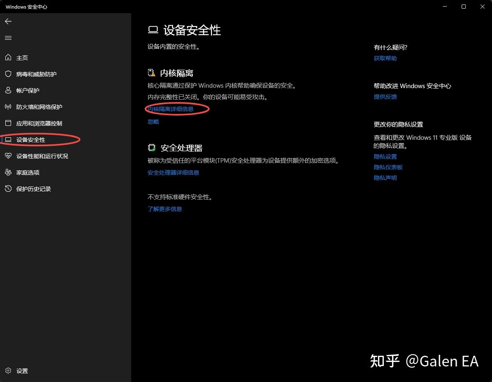This screenshot has height=382, width=492.
Task: Click the 更改你的隐私设置 heading
Action: (399, 125)
